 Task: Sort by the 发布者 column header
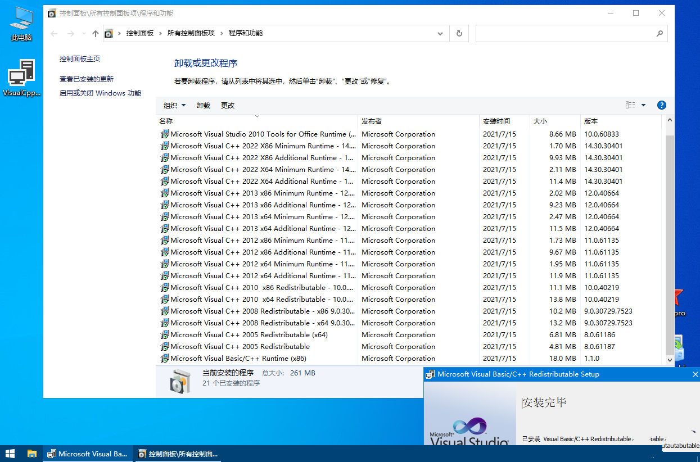[418, 121]
